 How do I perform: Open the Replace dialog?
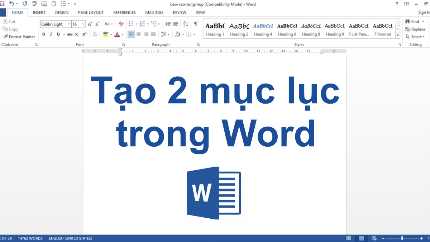point(415,29)
